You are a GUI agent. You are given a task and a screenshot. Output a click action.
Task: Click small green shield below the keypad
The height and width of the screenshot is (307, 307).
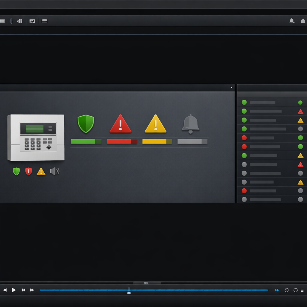click(16, 171)
